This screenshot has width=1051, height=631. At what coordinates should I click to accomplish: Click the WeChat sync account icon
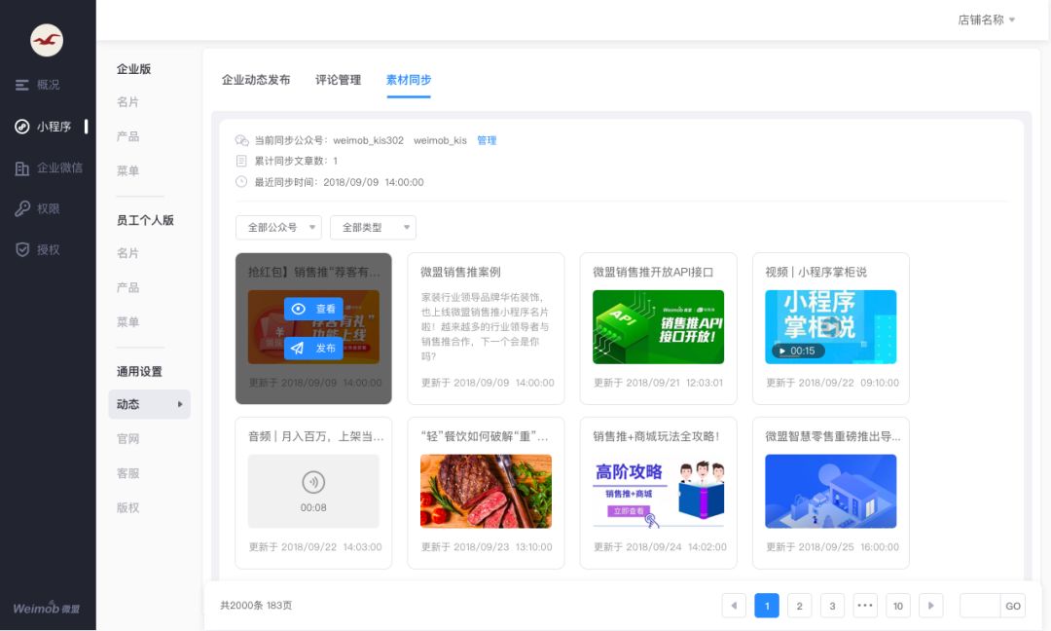click(x=241, y=140)
